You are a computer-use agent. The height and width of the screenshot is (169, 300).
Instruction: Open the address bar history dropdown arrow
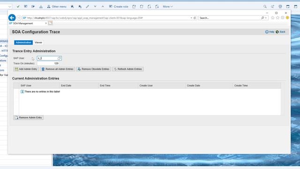tap(191, 18)
